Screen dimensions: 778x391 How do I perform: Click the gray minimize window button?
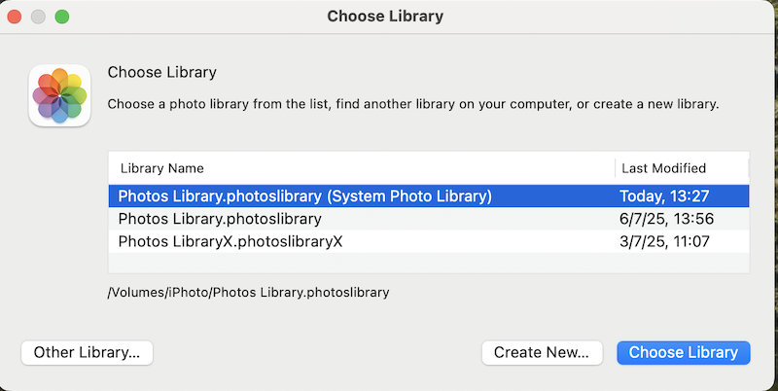coord(39,17)
